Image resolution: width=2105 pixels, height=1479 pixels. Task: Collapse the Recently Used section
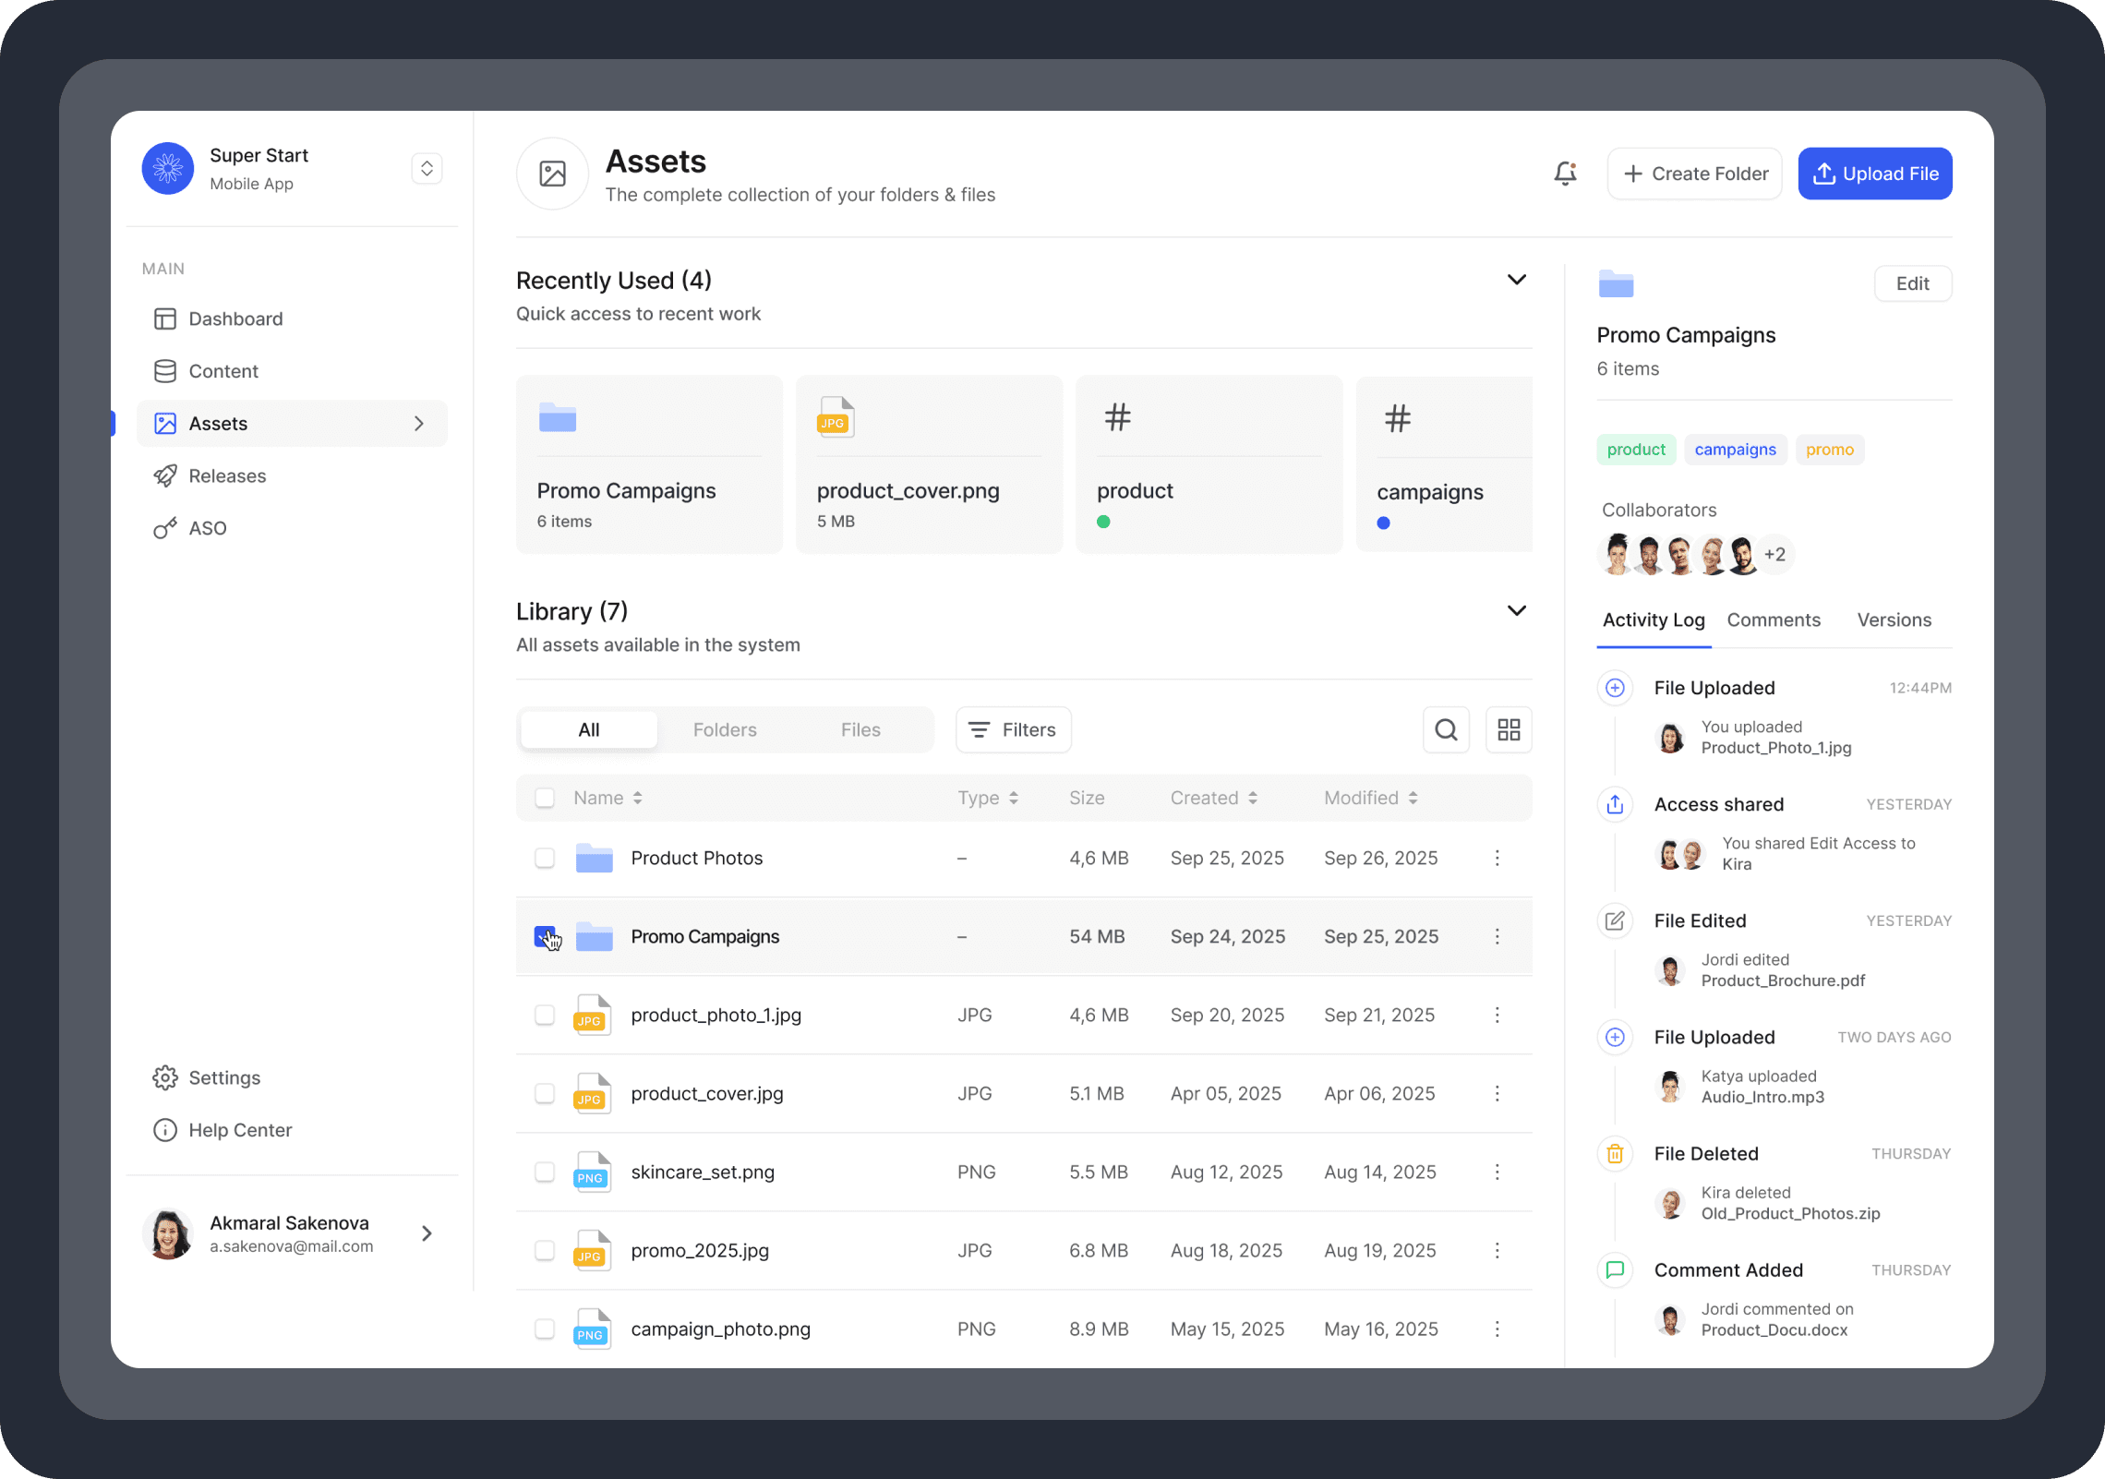[x=1516, y=279]
